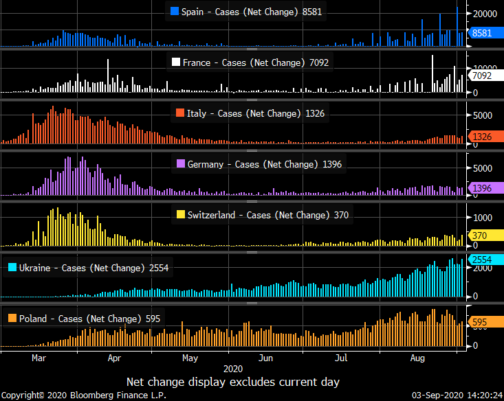Click the white France legend color swatch
Screen dimensions: 504x401
[x=176, y=62]
